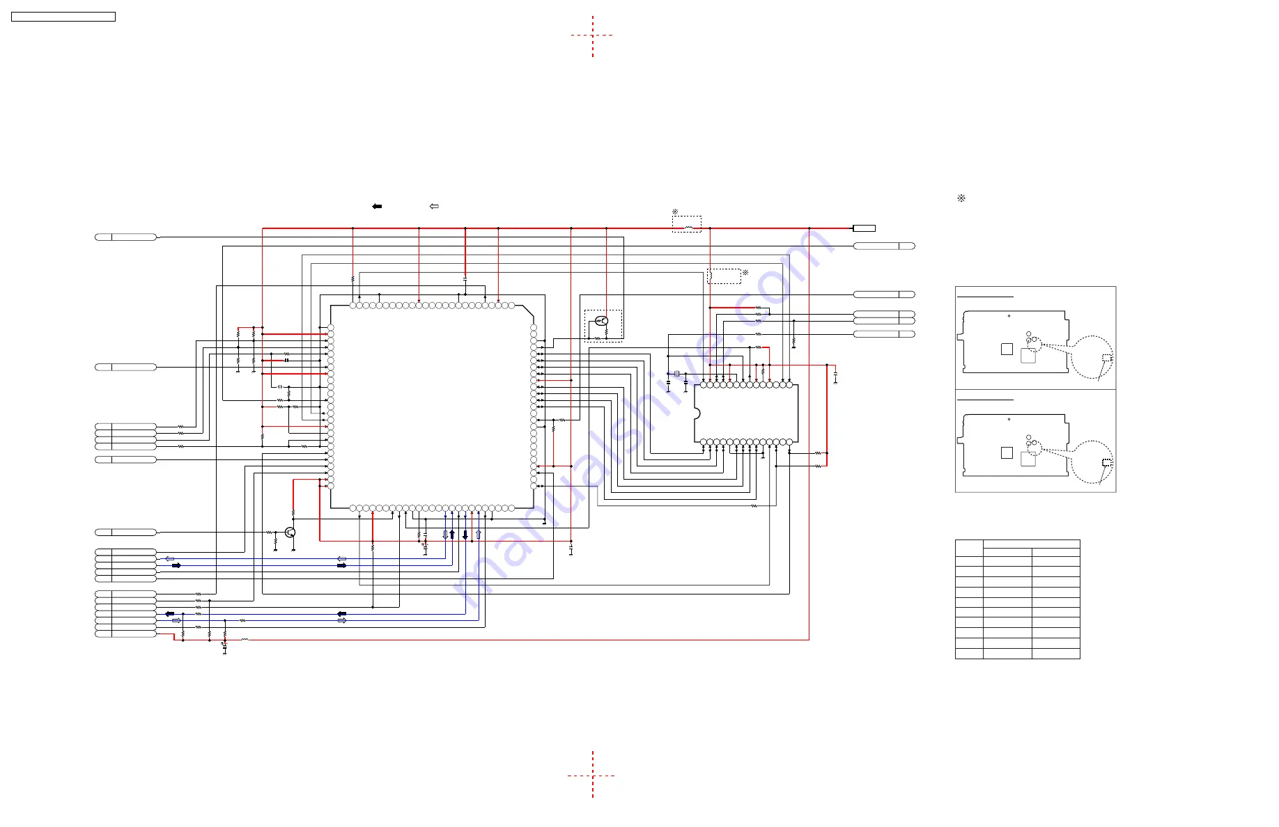Click the inductor symbol on the bottom red line
The width and height of the screenshot is (1279, 827).
click(x=245, y=639)
